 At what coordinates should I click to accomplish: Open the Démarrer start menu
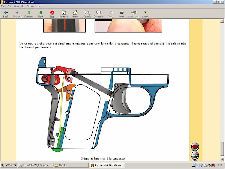[x=9, y=165]
